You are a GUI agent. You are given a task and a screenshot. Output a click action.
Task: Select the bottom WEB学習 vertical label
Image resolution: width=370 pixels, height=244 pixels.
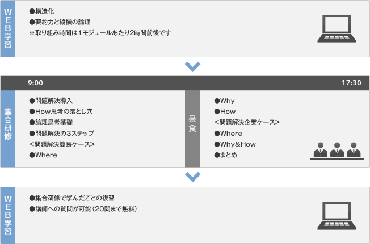(x=7, y=215)
